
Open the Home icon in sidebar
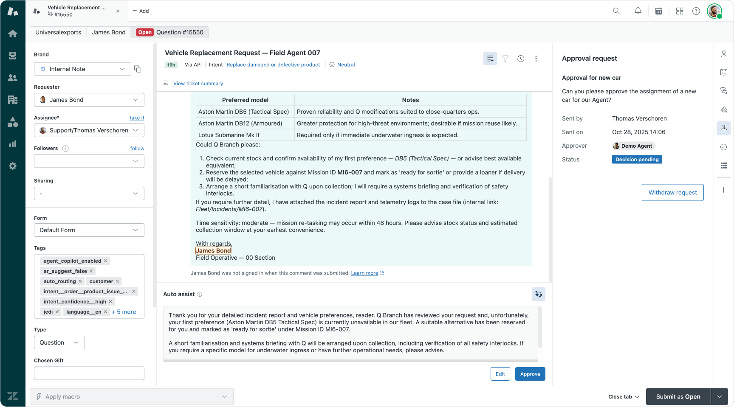13,34
